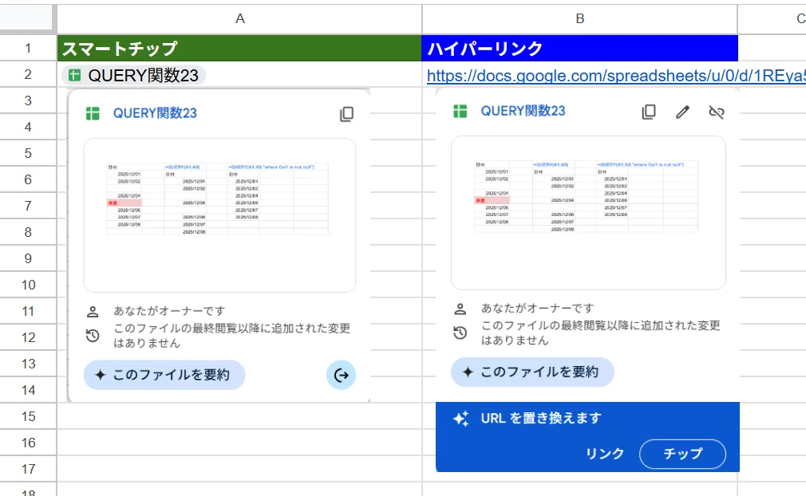Select row 1 header
Screen dimensions: 806x496
tap(28, 49)
